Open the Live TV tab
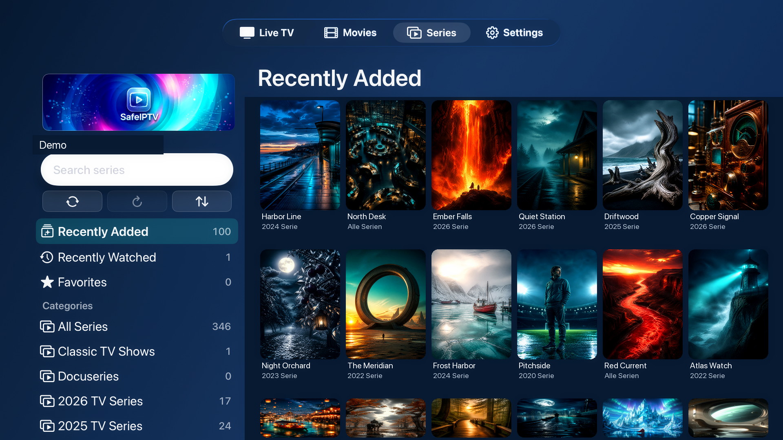The width and height of the screenshot is (783, 440). 267,33
